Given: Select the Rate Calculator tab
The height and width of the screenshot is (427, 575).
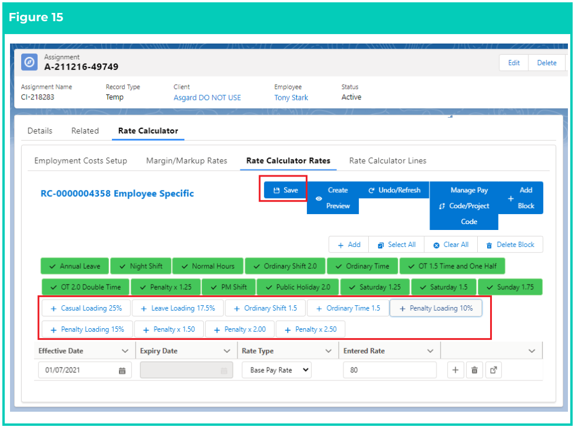Looking at the screenshot, I should [x=148, y=131].
